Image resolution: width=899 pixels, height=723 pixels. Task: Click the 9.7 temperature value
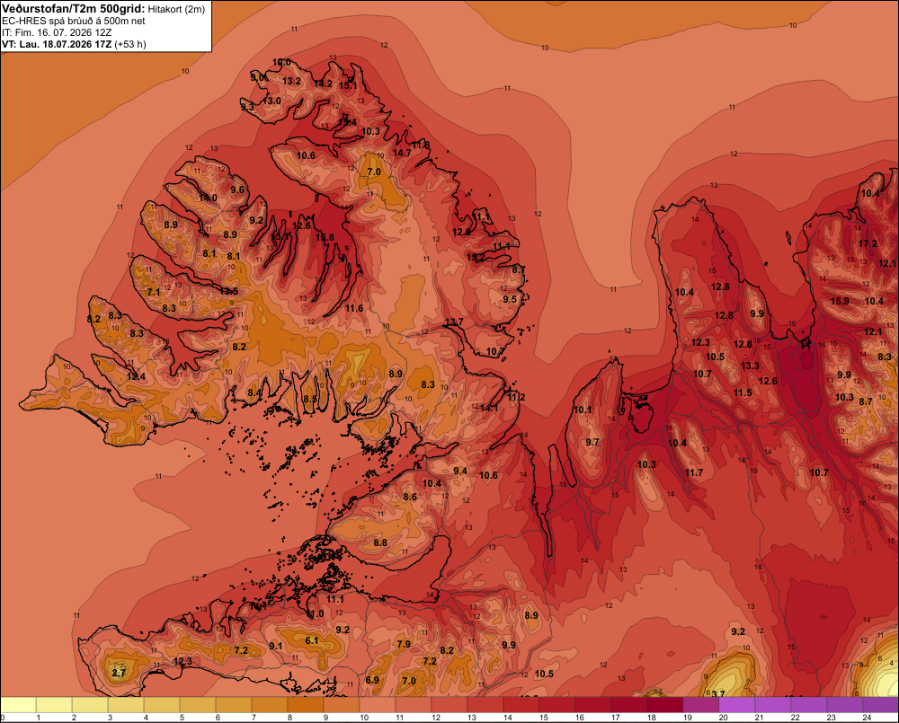coord(592,442)
